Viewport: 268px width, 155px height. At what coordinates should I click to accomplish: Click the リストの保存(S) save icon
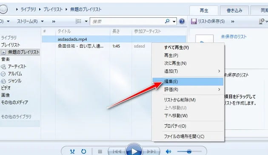click(194, 22)
